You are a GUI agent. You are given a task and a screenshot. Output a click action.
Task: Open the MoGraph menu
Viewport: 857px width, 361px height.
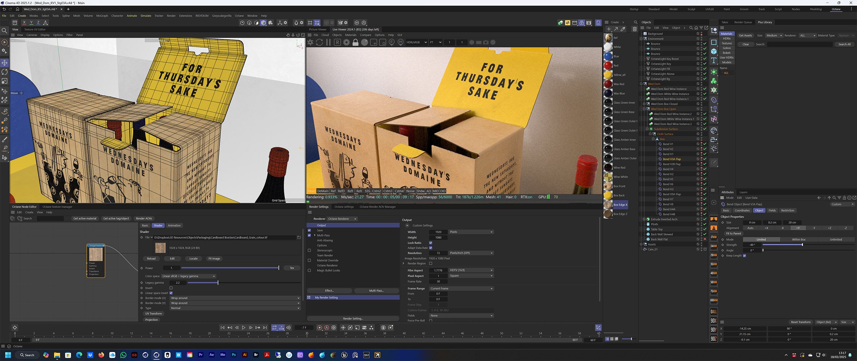(102, 16)
